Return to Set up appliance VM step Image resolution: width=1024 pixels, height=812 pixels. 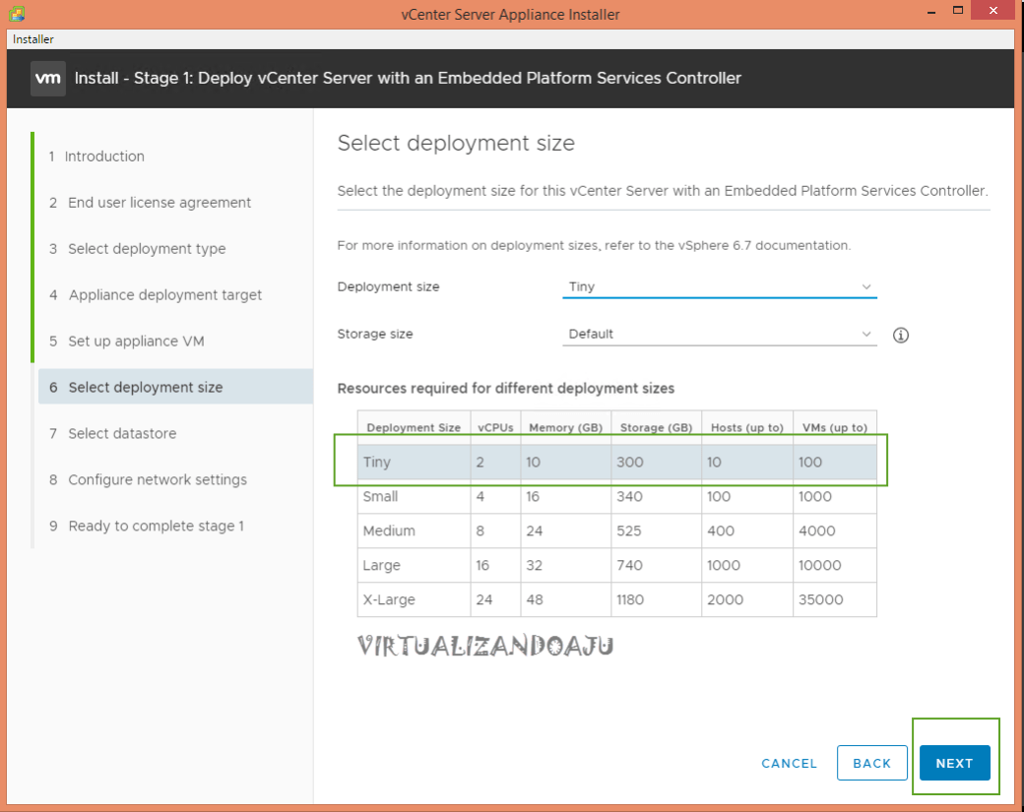pyautogui.click(x=136, y=342)
